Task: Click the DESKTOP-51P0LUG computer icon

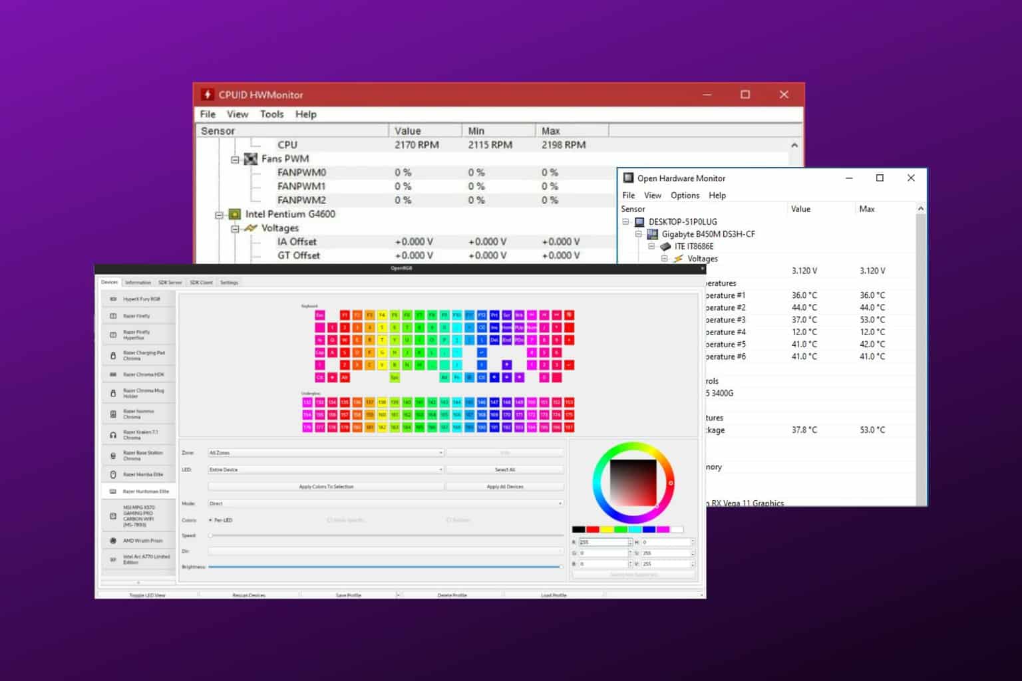Action: (x=639, y=222)
